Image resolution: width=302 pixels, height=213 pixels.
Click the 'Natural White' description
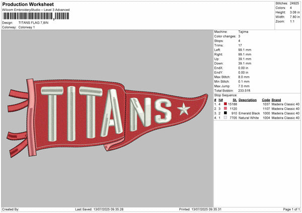point(249,118)
